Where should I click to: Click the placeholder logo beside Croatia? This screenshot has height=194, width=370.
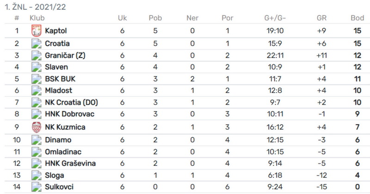[37, 43]
